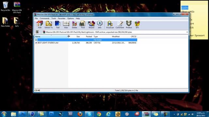Sort by the Modified column header
This screenshot has width=209, height=117.
(x=119, y=36)
